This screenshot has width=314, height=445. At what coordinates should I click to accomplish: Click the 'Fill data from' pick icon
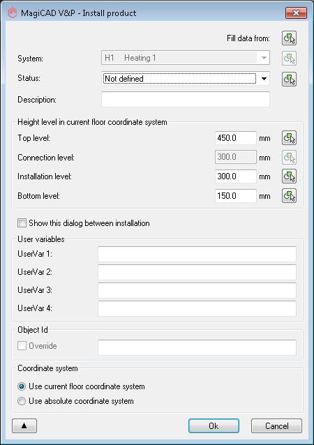coord(289,38)
